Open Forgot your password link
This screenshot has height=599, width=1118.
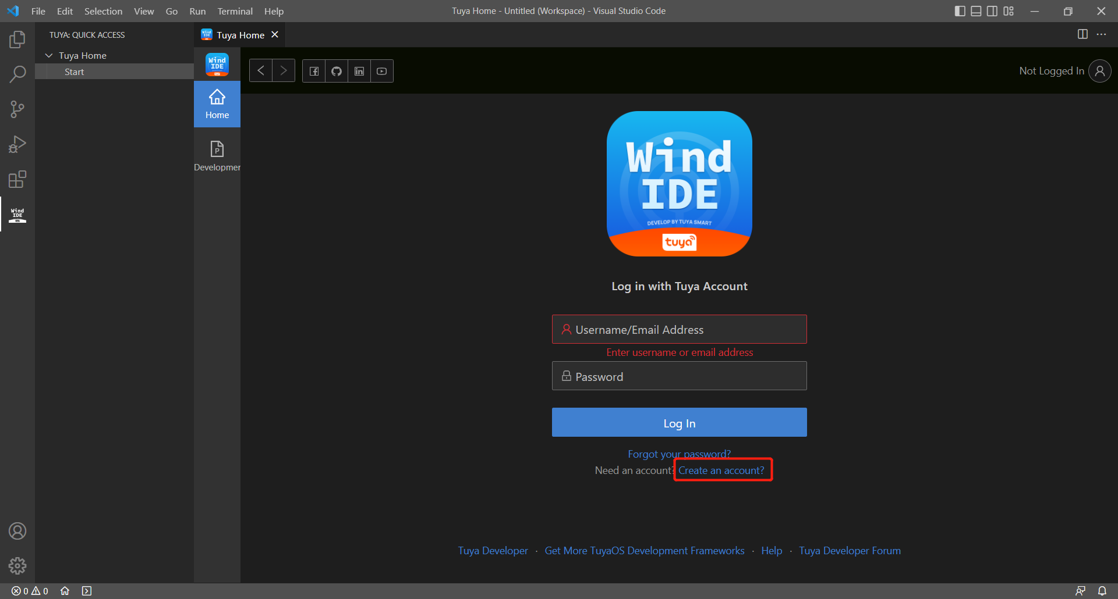[679, 454]
